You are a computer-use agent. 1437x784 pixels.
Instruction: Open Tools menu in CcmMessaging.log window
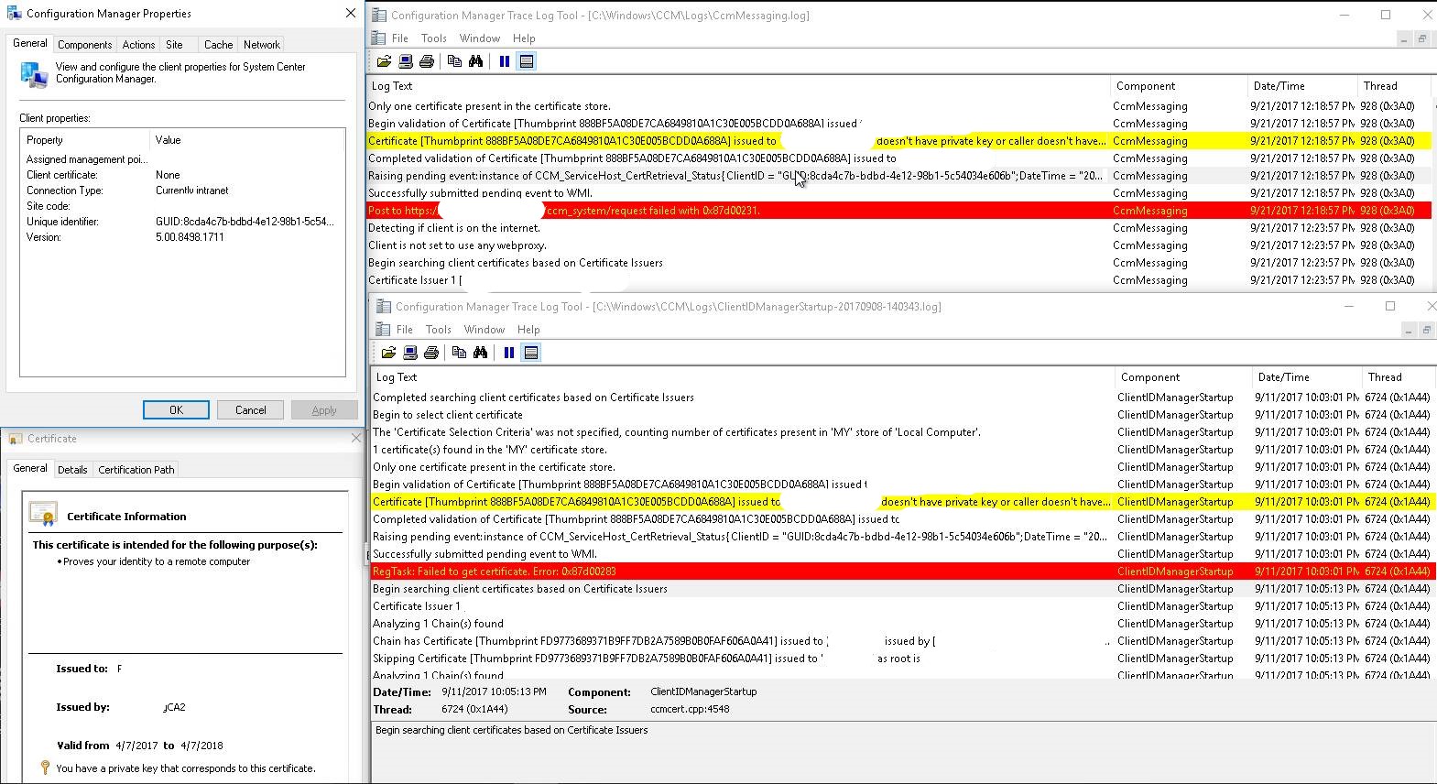pyautogui.click(x=434, y=38)
